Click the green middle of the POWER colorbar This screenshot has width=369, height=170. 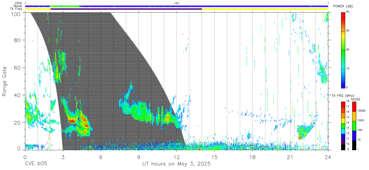(343, 50)
